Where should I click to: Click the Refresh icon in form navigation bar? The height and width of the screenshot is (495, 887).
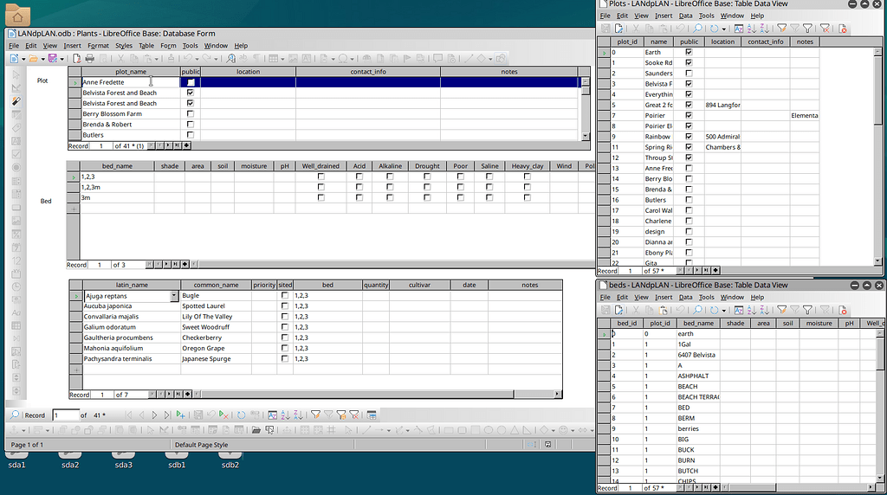(242, 415)
